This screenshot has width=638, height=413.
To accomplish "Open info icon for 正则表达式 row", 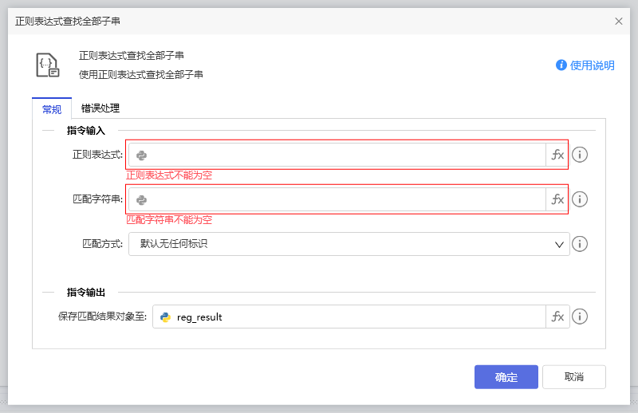I will [580, 155].
